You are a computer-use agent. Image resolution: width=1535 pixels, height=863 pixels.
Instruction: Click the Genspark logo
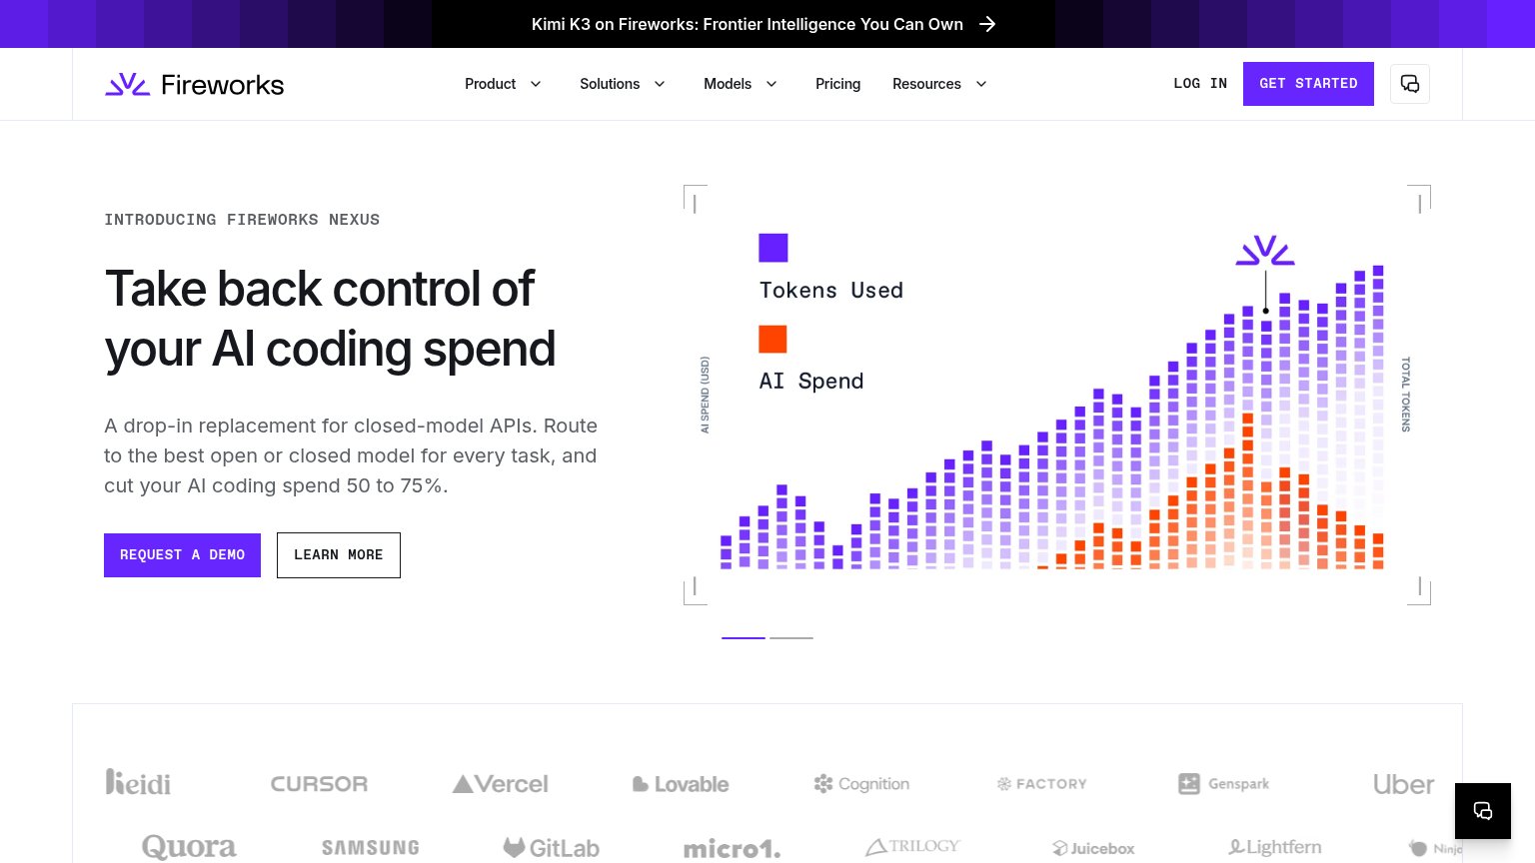tap(1224, 784)
